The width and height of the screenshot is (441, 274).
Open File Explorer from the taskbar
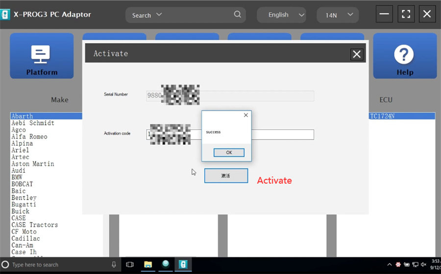[x=148, y=264]
